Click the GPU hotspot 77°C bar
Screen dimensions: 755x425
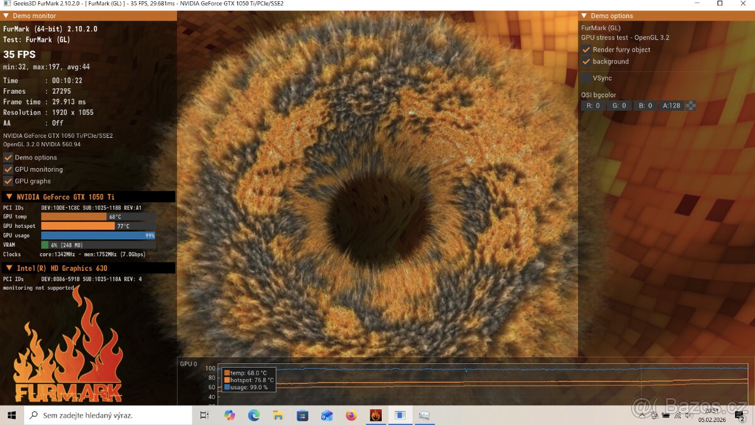point(98,226)
